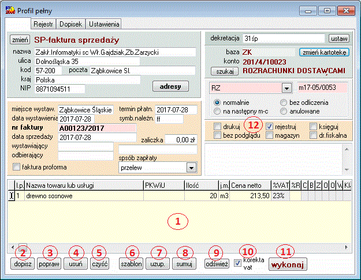Click the scroll down arrow of the notes box
Screen dimensions: 361x280
347,169
